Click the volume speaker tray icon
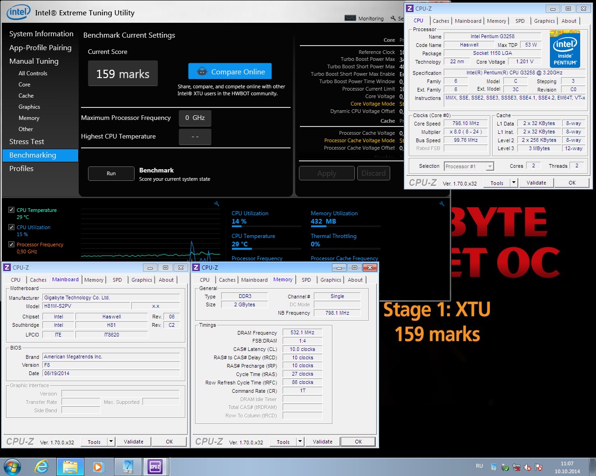Screen dimensions: 596x476 pyautogui.click(x=528, y=467)
